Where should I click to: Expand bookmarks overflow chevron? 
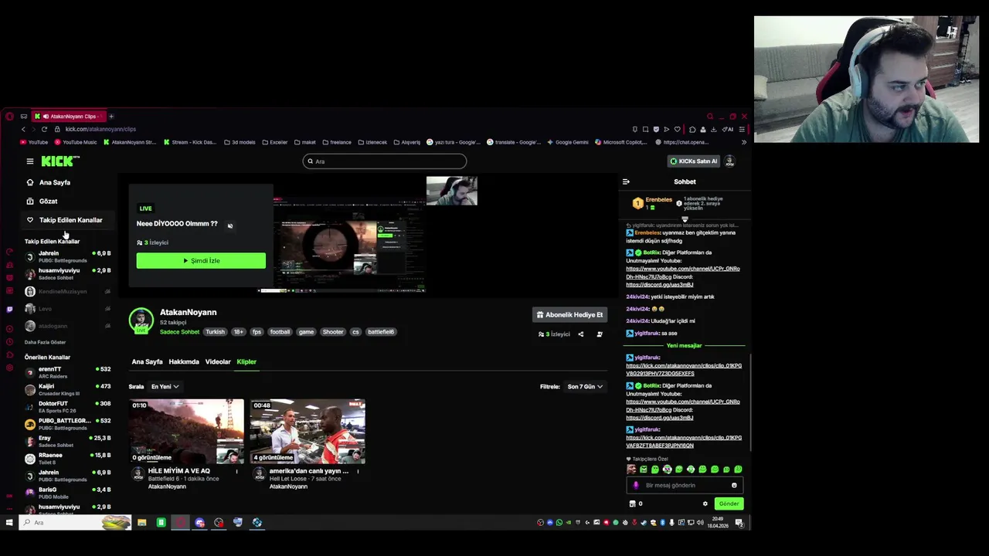[744, 142]
